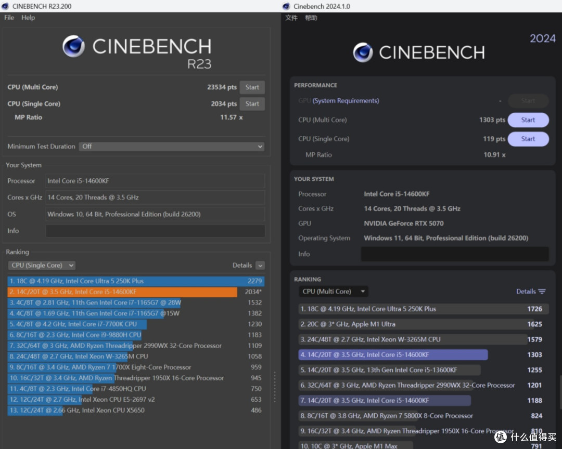Open 2024 ranking CPU (Multi Core) dropdown
The width and height of the screenshot is (562, 449).
tap(334, 292)
